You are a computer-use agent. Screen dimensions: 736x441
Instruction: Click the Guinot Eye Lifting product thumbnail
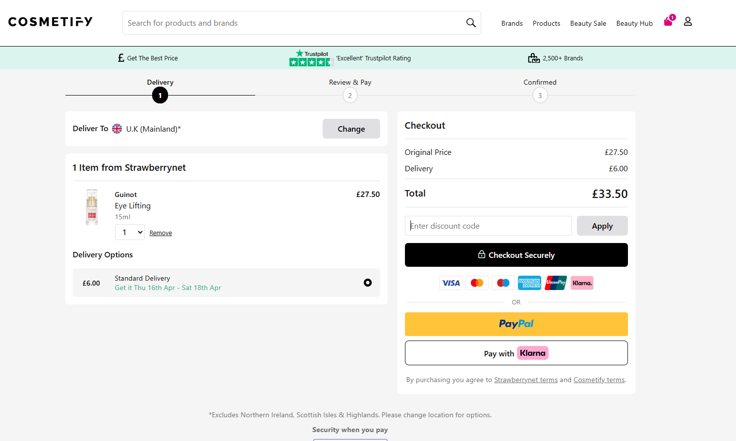click(92, 207)
